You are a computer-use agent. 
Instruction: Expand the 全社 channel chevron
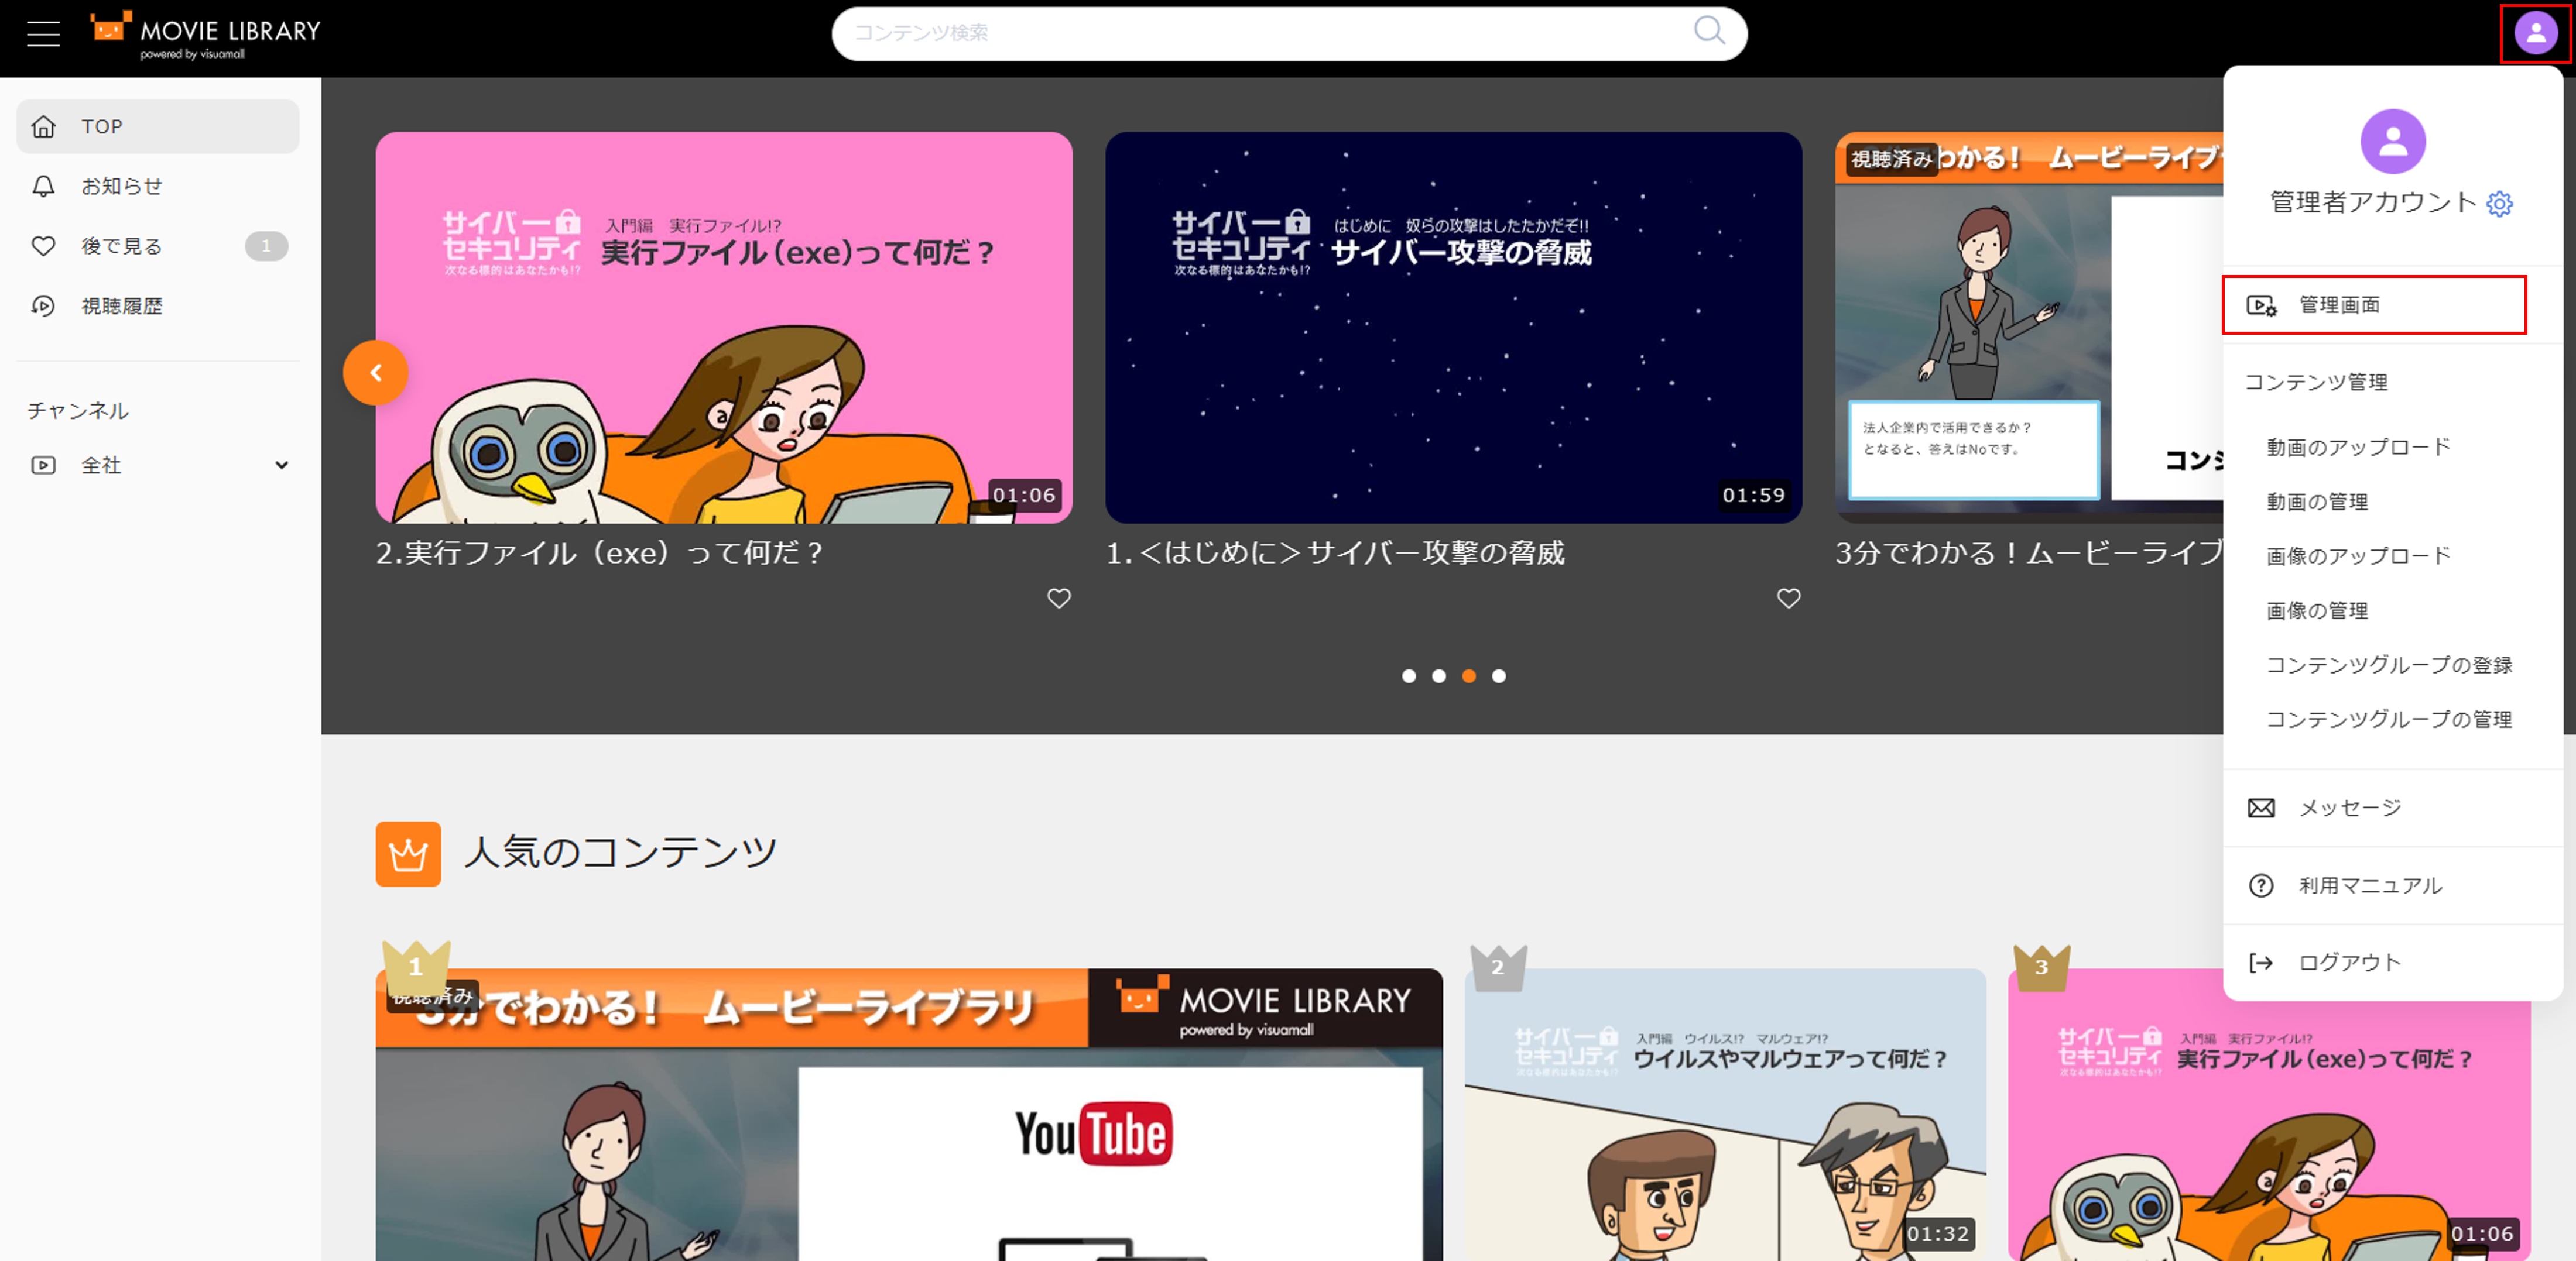tap(282, 465)
